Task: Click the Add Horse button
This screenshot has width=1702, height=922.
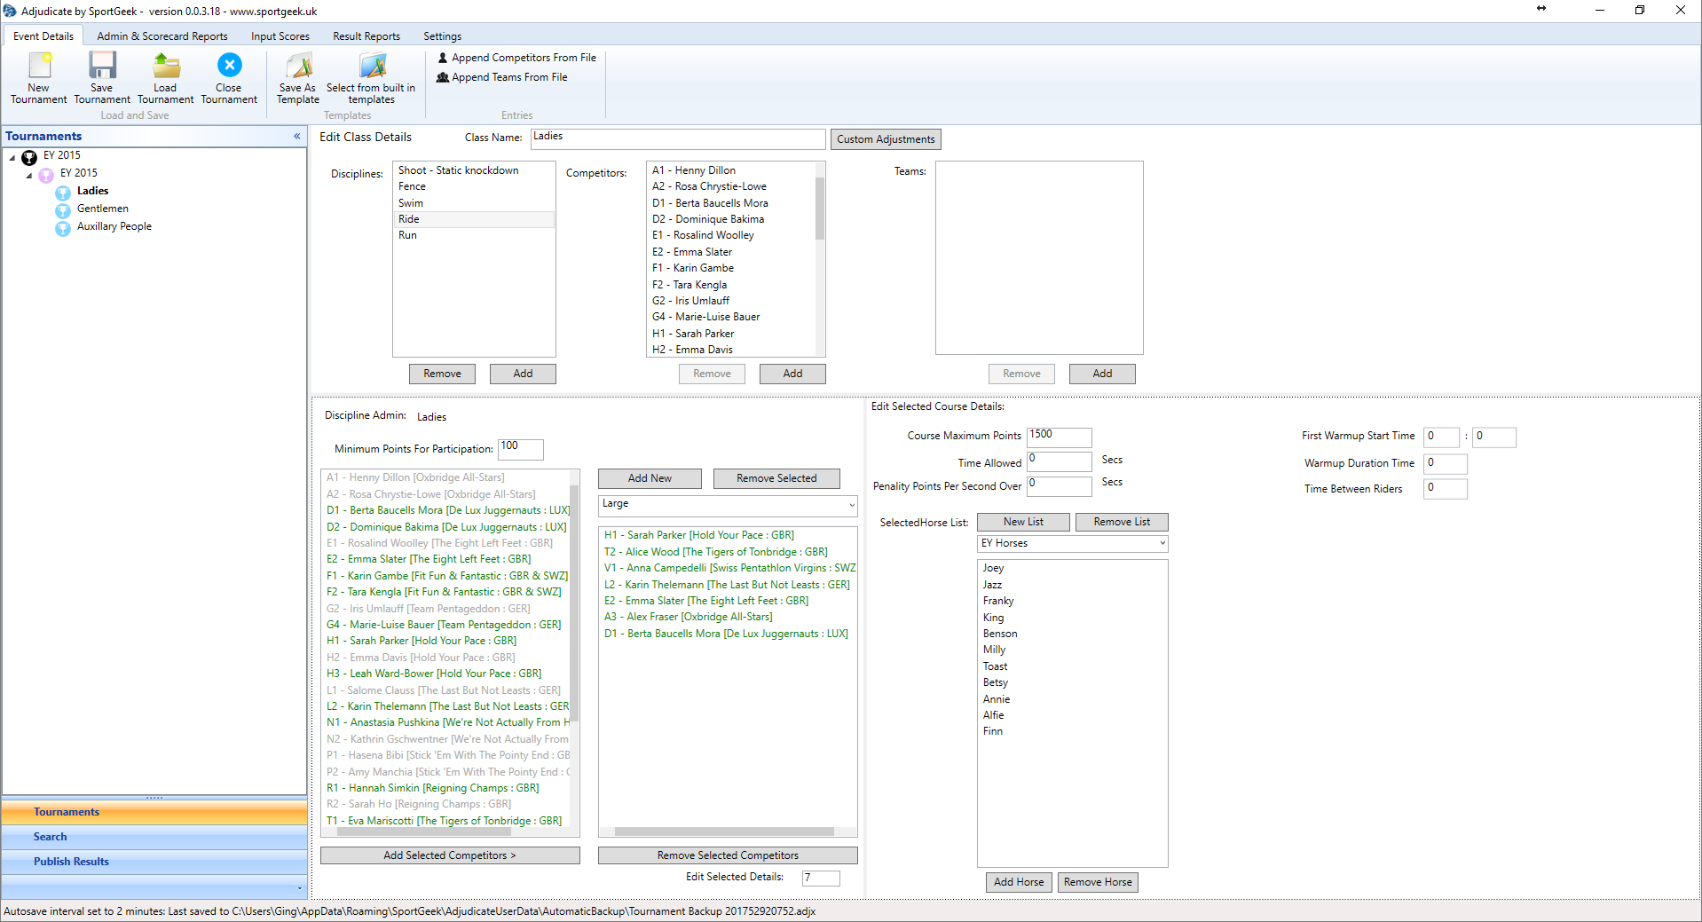Action: [x=1019, y=882]
